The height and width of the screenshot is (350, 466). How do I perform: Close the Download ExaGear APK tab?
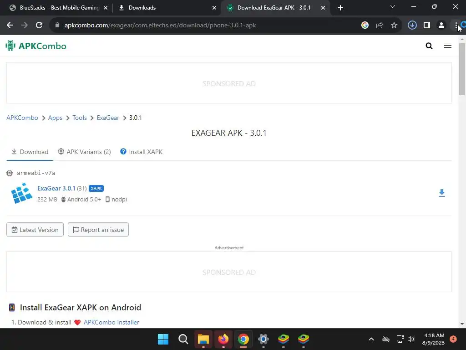[323, 8]
